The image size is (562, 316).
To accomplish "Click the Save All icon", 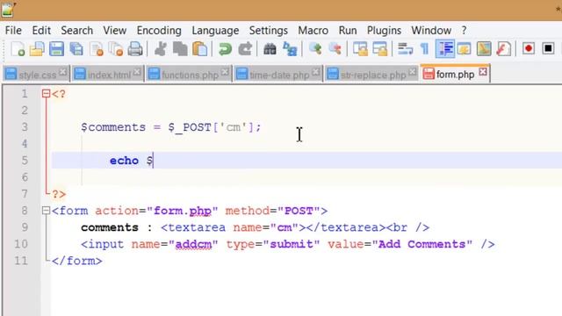I will tap(76, 49).
